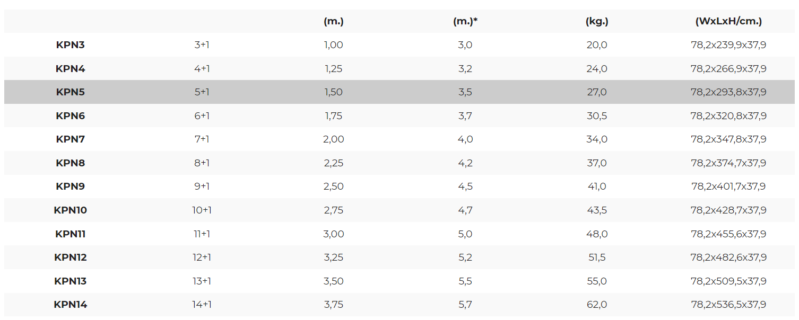Click the KPN3 model name
Screen dimensions: 799x320
coord(71,45)
